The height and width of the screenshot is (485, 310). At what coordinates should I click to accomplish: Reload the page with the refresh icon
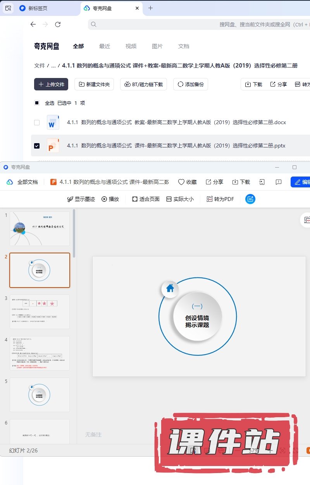[58, 24]
